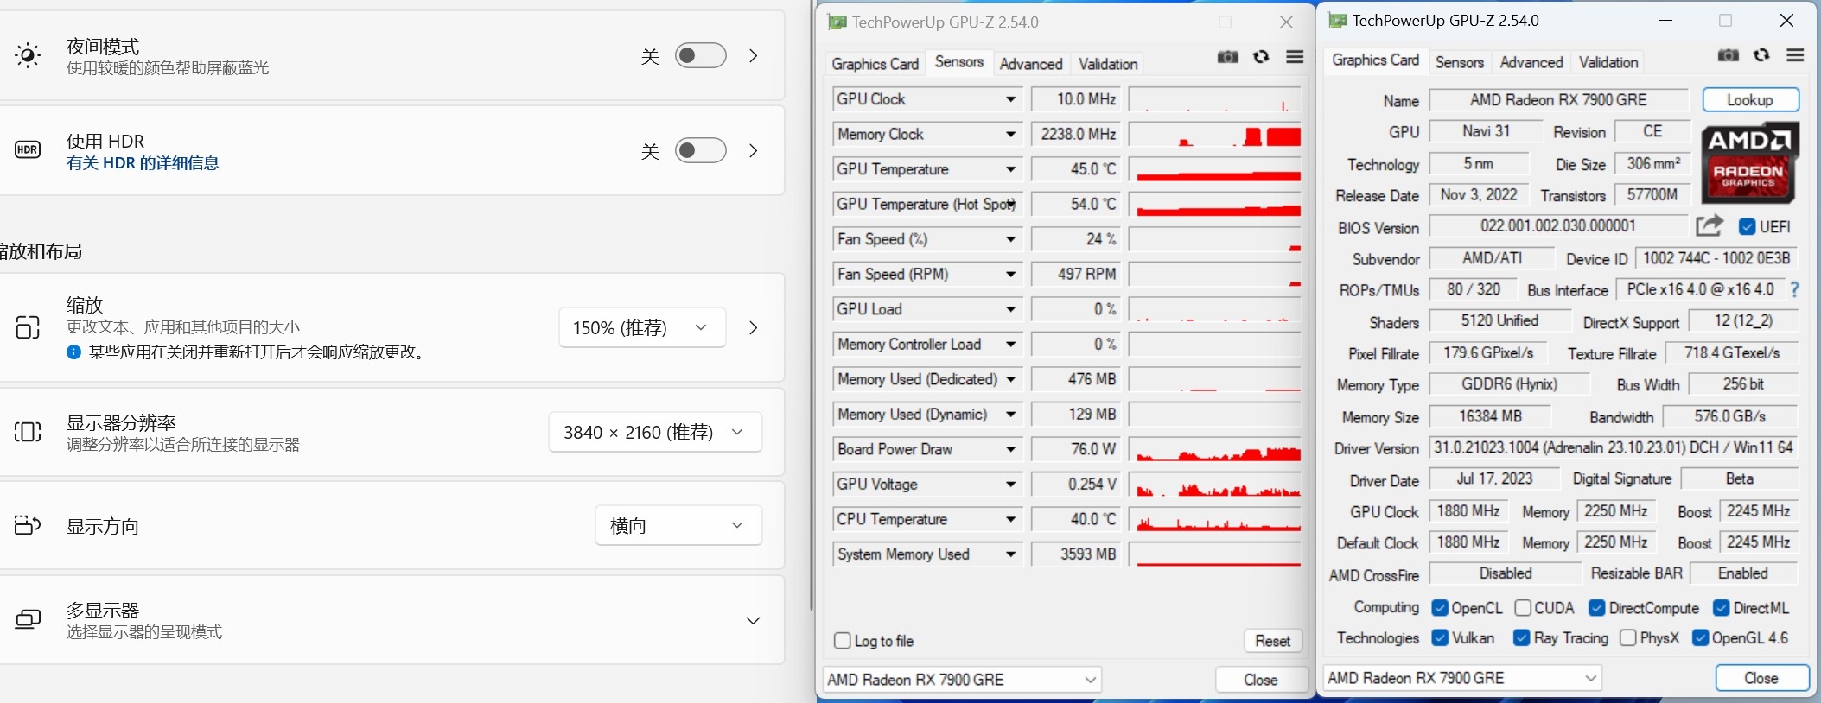The image size is (1821, 703).
Task: Click the AMD Radeon Graphics logo
Action: coord(1750,162)
